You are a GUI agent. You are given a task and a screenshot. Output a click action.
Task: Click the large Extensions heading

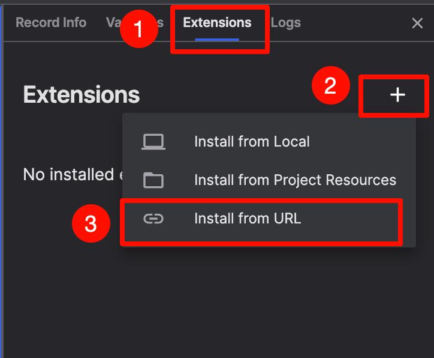(82, 95)
